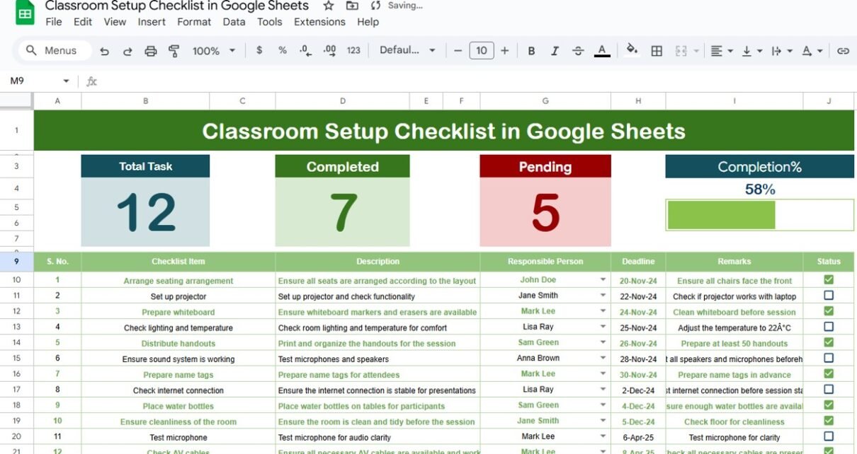This screenshot has height=454, width=857.
Task: Uncheck status for Prepare whiteboard row
Action: click(x=829, y=311)
